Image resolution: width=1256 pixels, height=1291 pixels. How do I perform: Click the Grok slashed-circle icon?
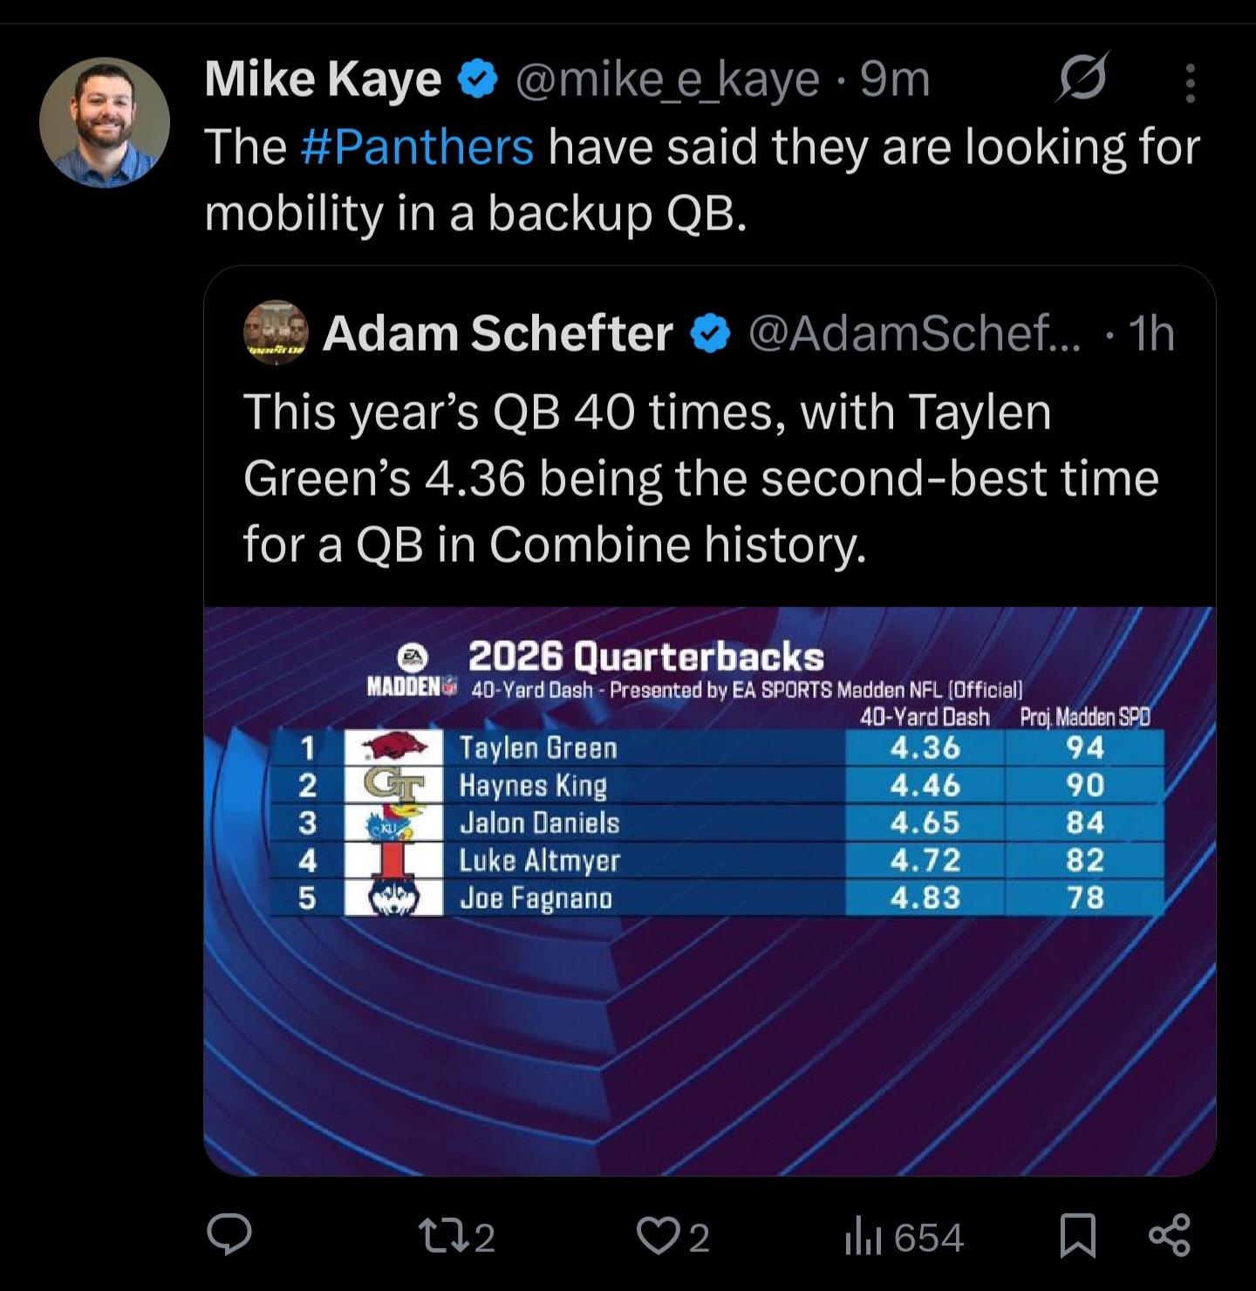point(1083,79)
